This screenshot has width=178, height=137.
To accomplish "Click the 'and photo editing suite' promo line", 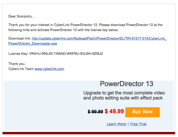I will click(123, 98).
